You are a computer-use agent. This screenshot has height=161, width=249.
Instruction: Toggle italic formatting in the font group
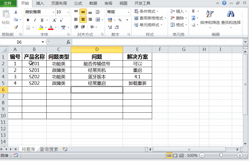pos(35,20)
